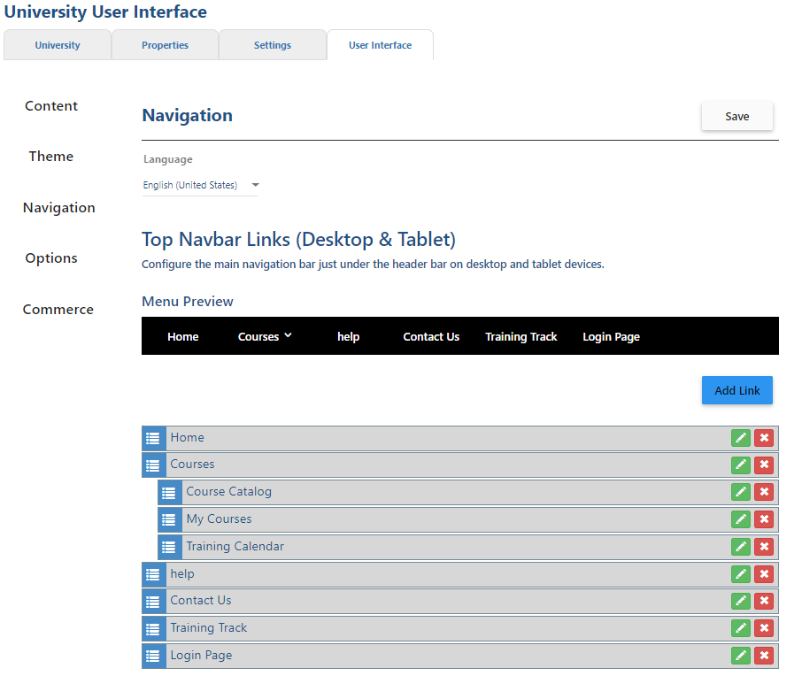The height and width of the screenshot is (676, 802).
Task: Select the Course Catalog row label
Action: [228, 491]
